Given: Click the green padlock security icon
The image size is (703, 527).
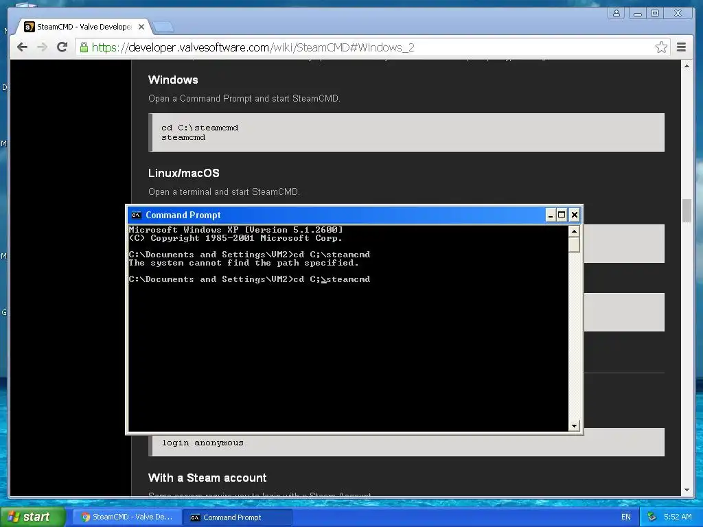Looking at the screenshot, I should [84, 47].
